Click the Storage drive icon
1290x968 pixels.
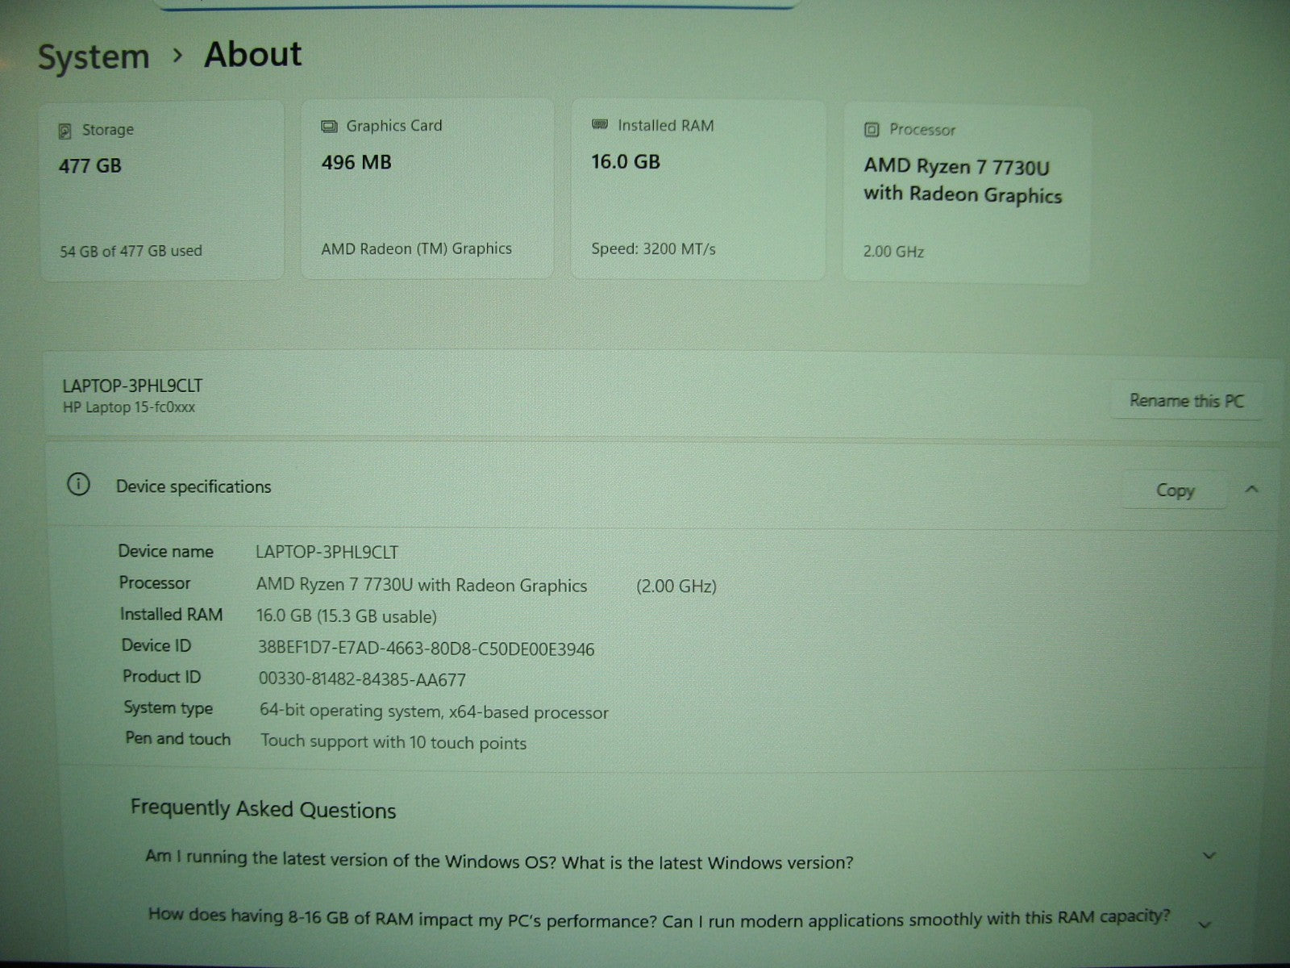[65, 131]
